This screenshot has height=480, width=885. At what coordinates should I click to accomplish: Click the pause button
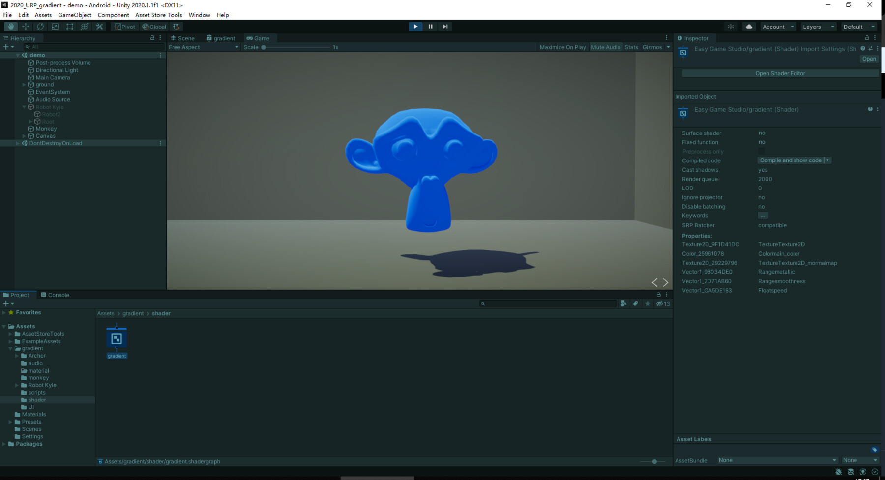[x=430, y=27]
